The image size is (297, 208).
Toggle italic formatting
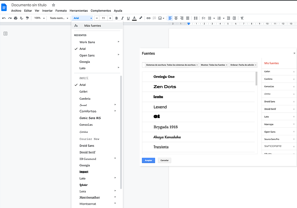tap(122, 18)
